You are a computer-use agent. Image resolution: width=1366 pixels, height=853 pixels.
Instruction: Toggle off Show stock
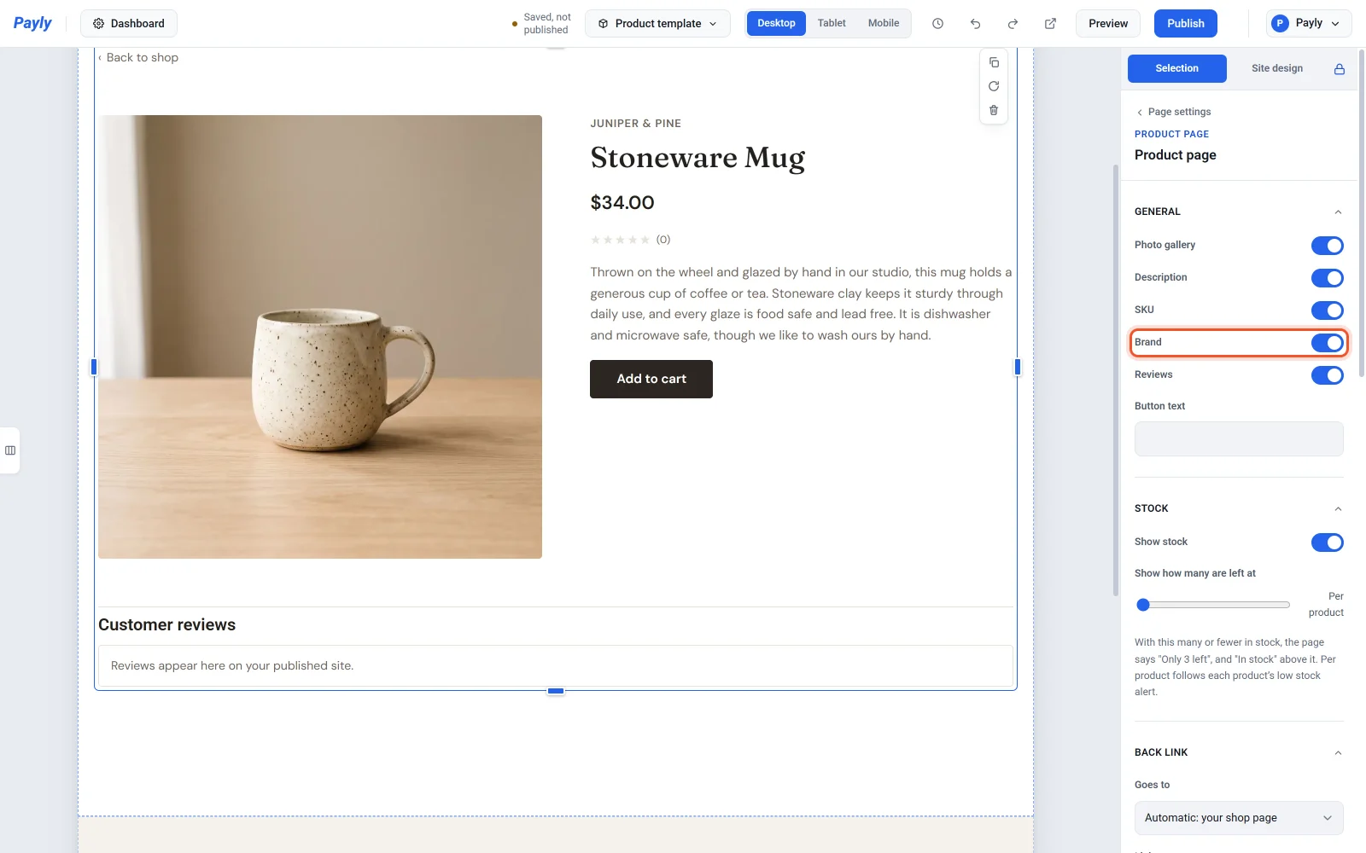[x=1327, y=543]
